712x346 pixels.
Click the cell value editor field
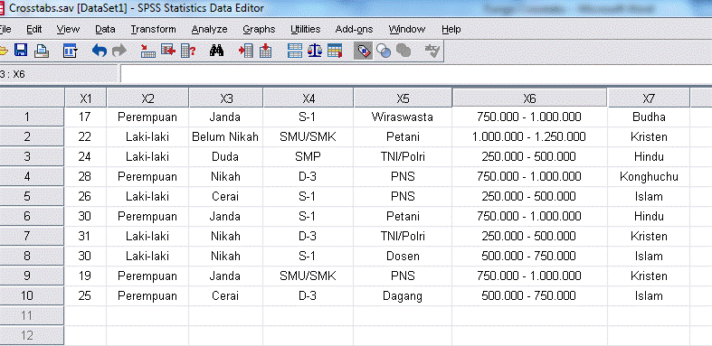(x=416, y=74)
